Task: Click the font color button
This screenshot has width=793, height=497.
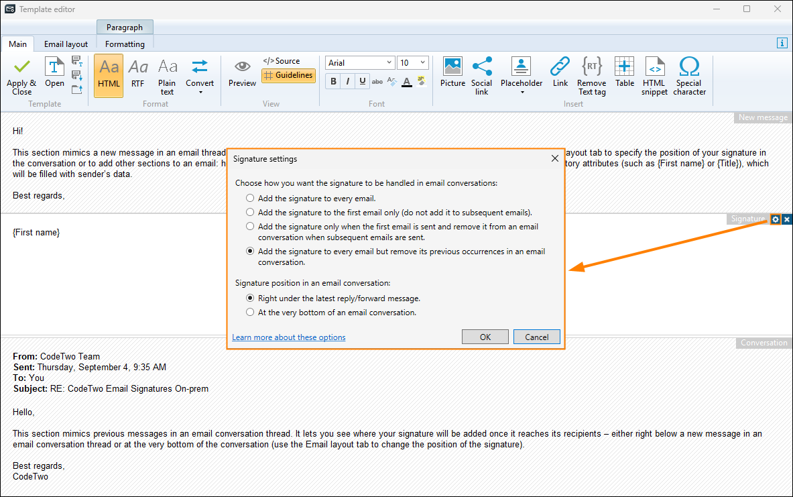Action: point(406,82)
